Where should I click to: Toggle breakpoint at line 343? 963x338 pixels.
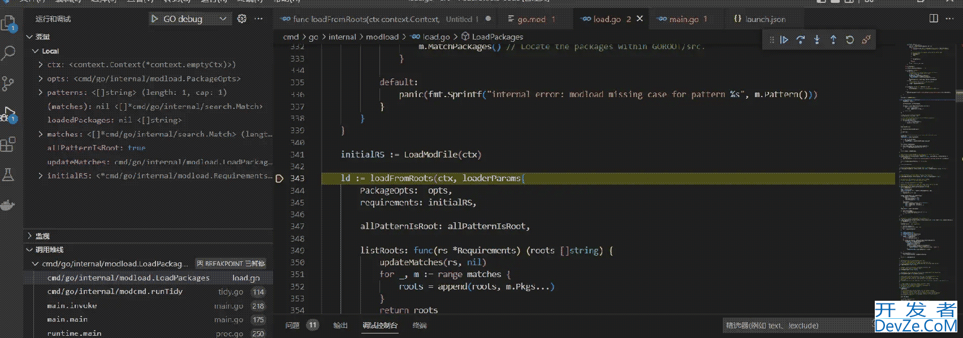coord(279,178)
